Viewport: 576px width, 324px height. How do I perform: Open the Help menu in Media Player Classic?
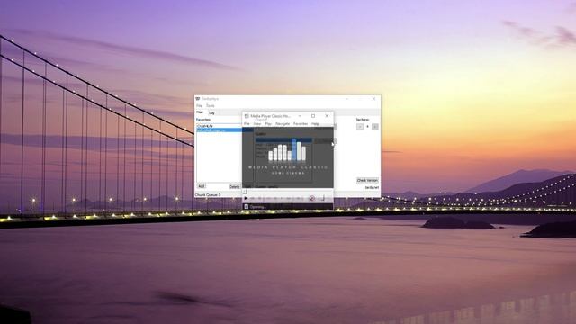coord(315,124)
